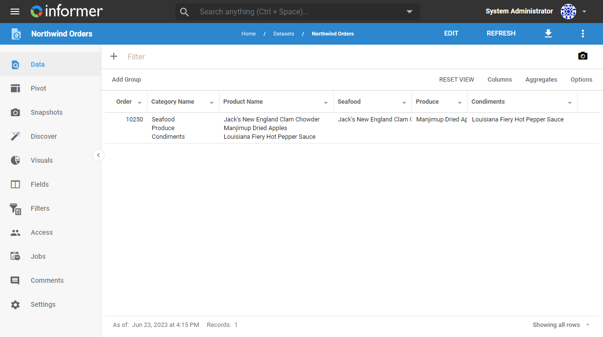Select the Data sidebar item
This screenshot has height=337, width=603.
[50, 64]
